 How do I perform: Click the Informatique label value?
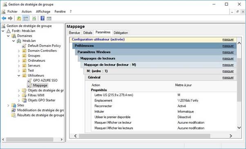coord(186,112)
